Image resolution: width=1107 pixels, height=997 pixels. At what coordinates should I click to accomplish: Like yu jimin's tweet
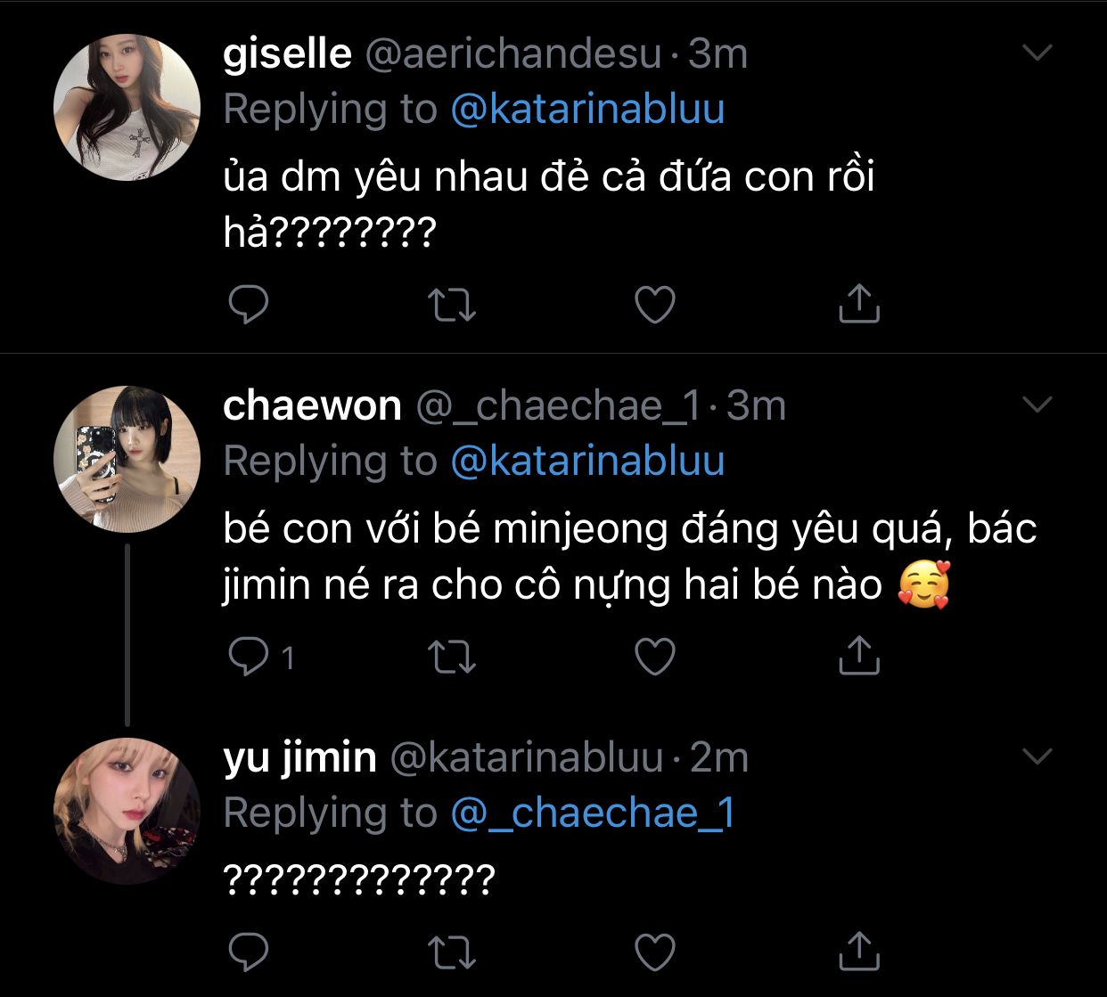pyautogui.click(x=654, y=952)
